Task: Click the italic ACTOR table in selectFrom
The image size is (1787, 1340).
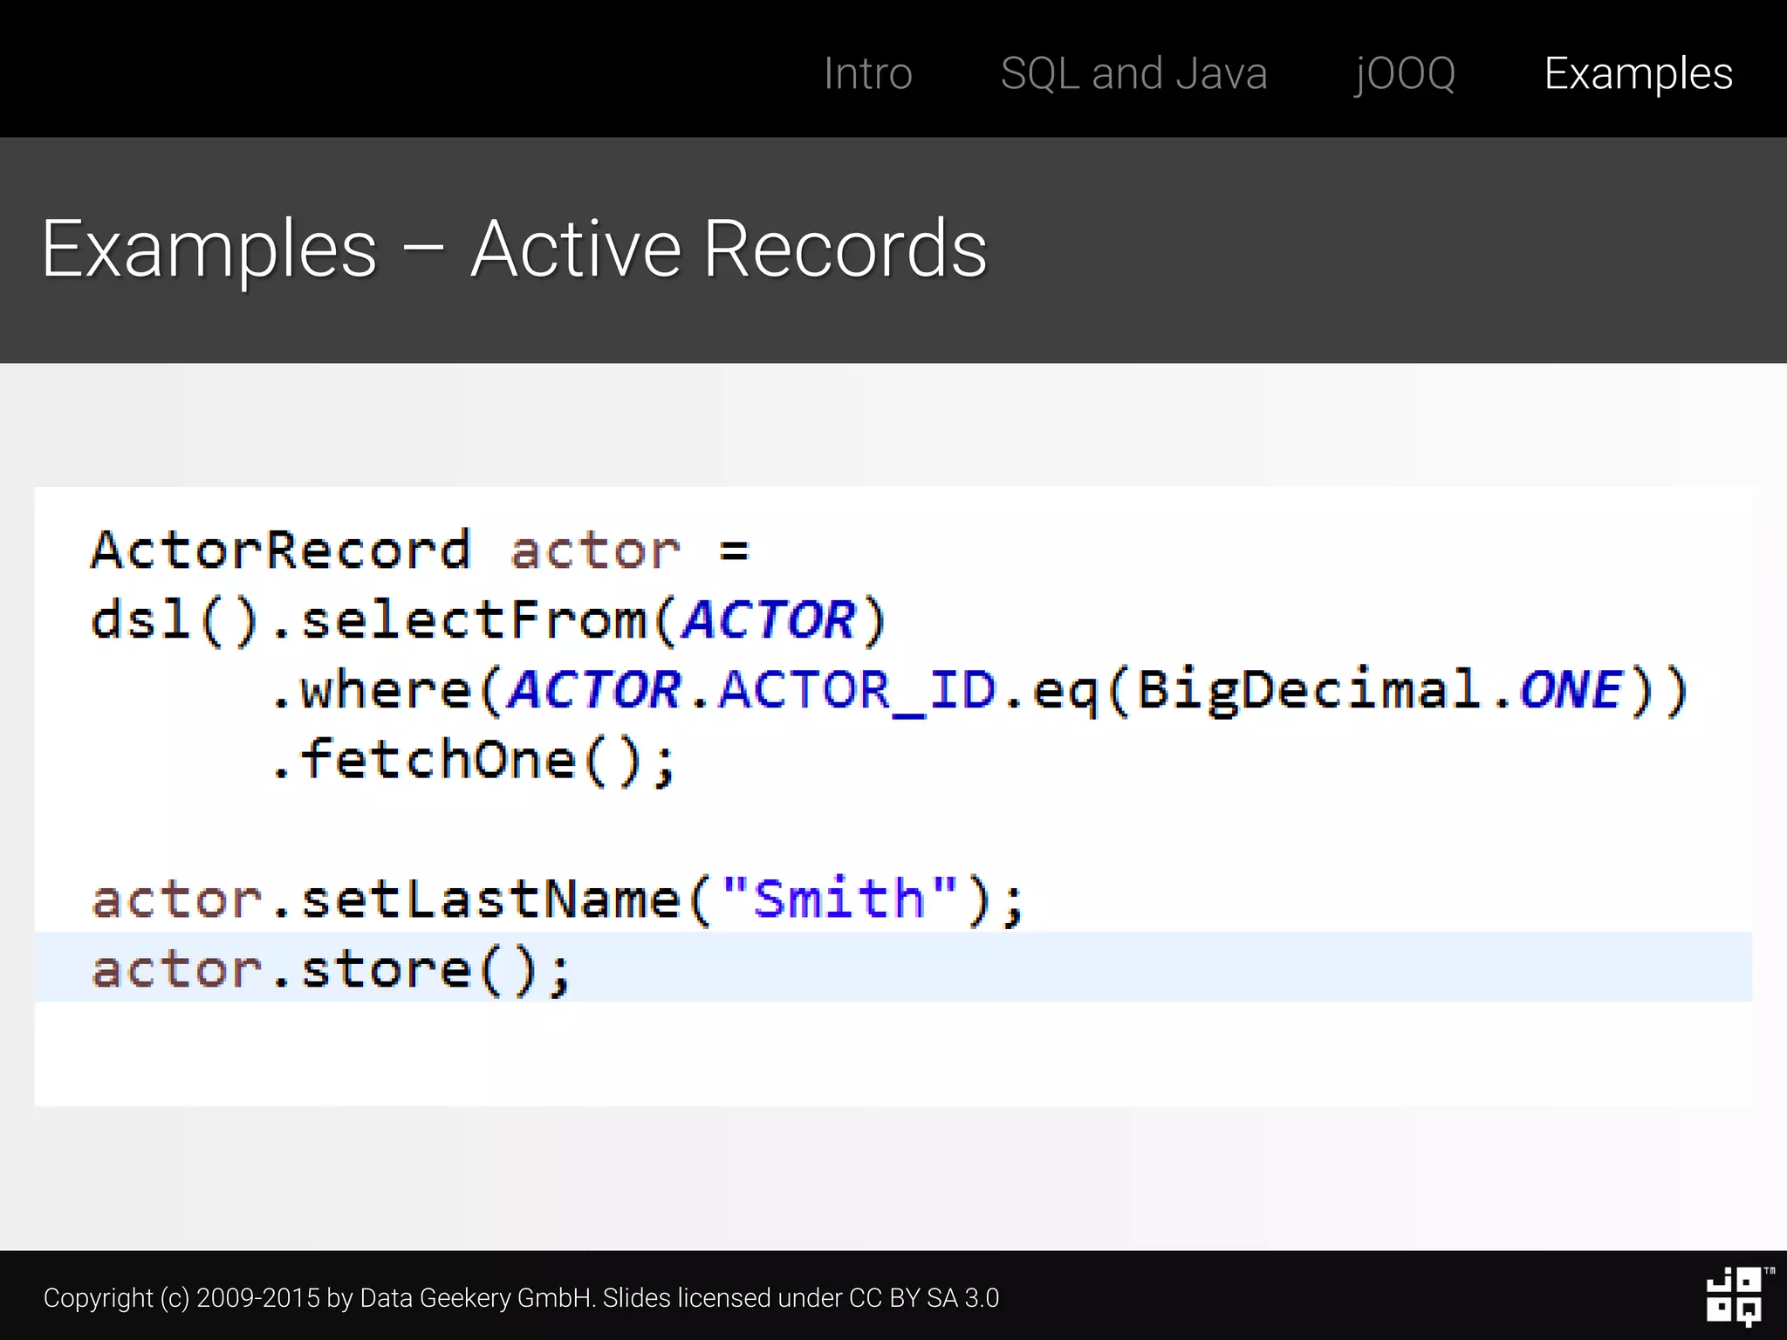Action: pyautogui.click(x=770, y=620)
